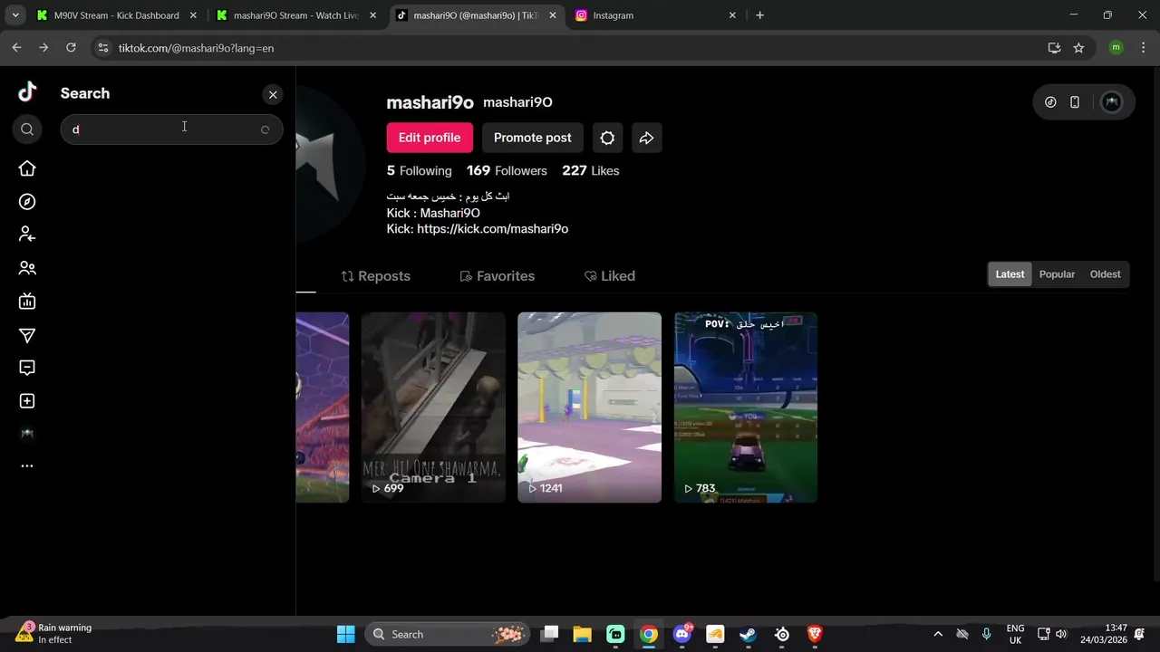Image resolution: width=1160 pixels, height=652 pixels.
Task: Open the 169 Followers list
Action: (507, 170)
